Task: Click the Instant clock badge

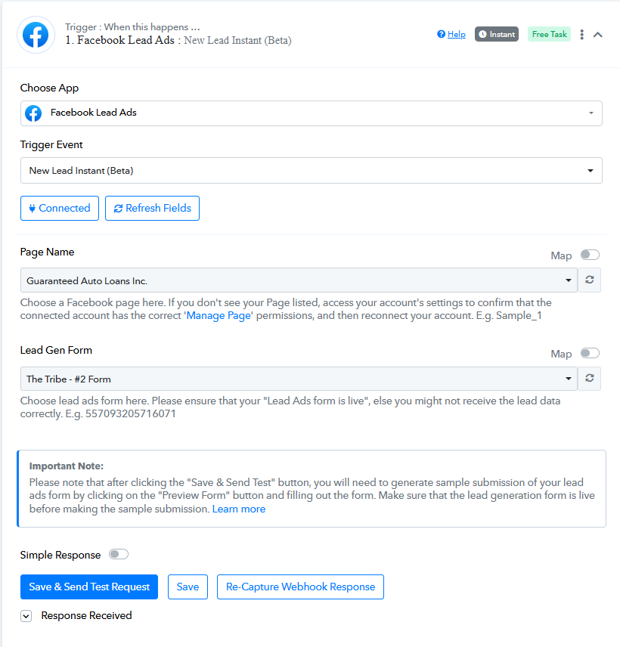Action: (x=497, y=34)
